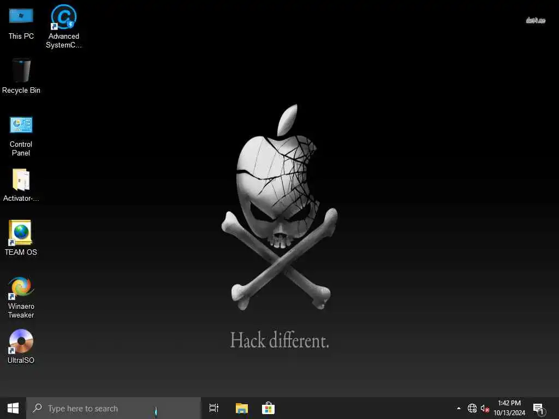Open the Recycle Bin
559x419 pixels.
coord(21,76)
